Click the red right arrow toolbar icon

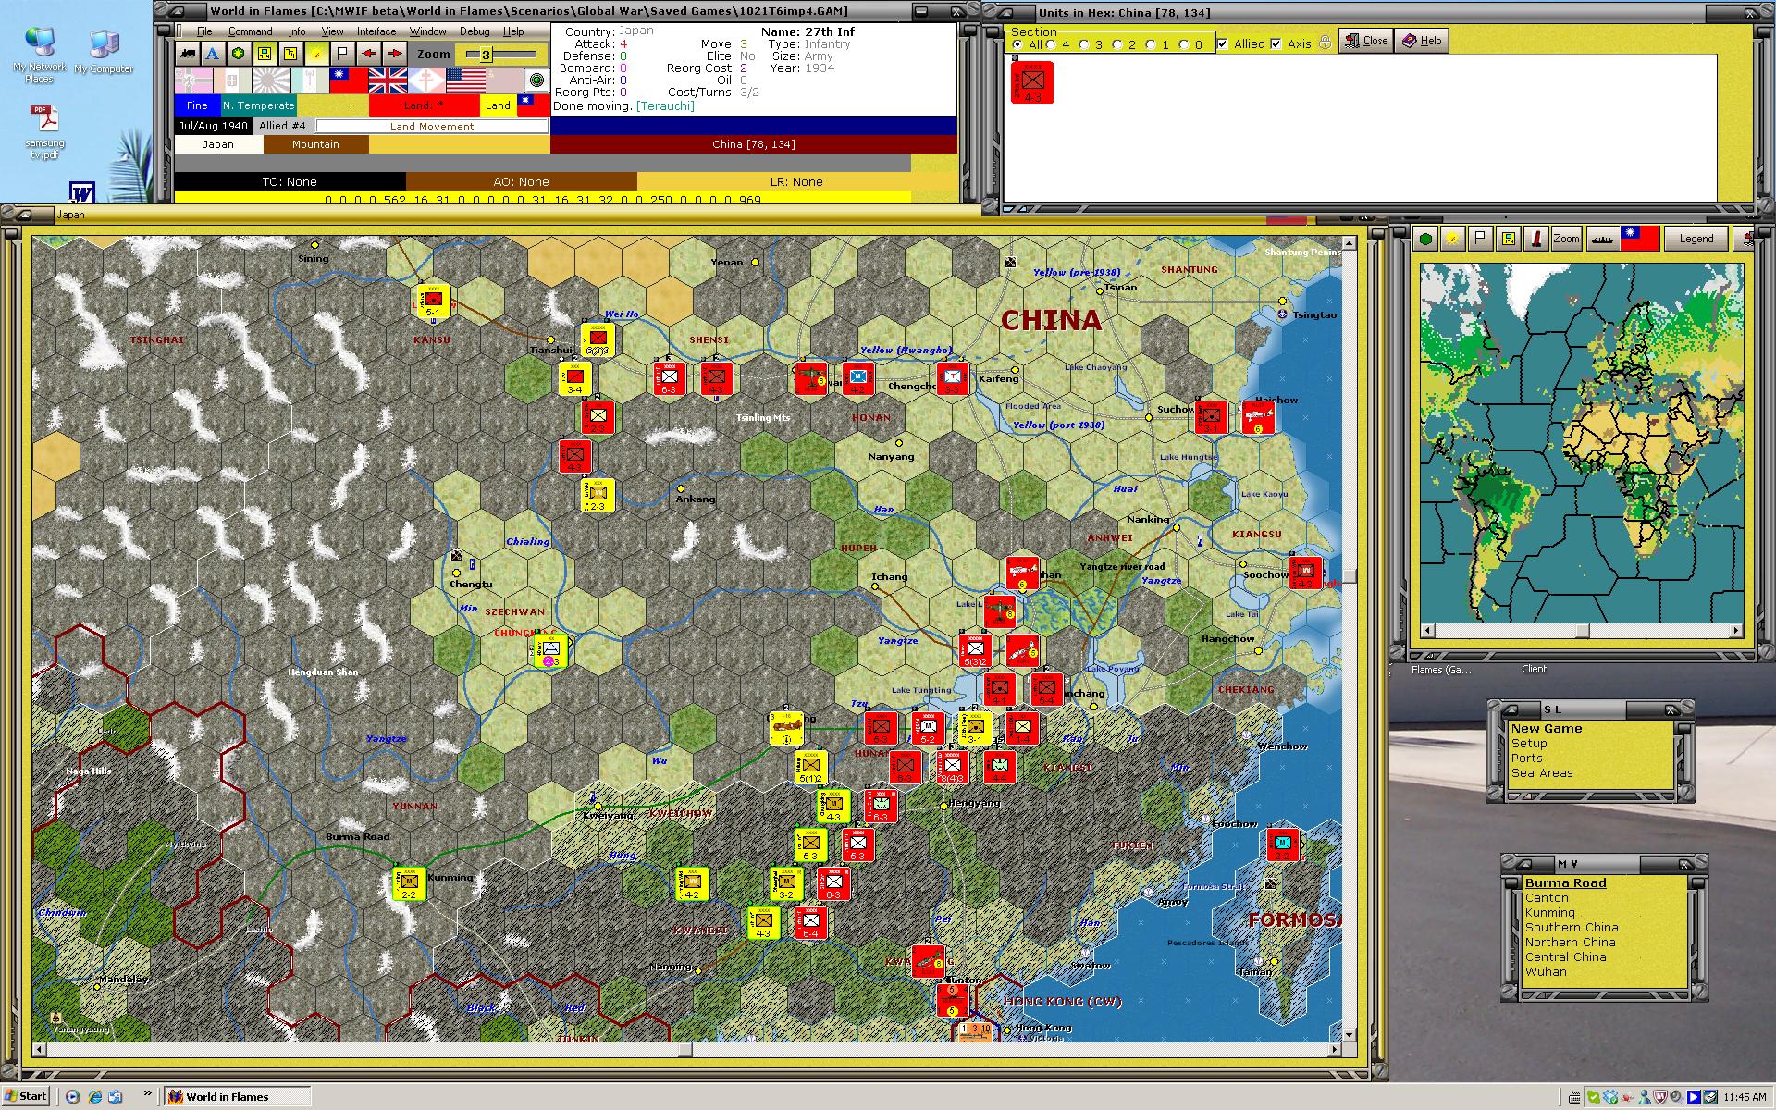point(394,54)
